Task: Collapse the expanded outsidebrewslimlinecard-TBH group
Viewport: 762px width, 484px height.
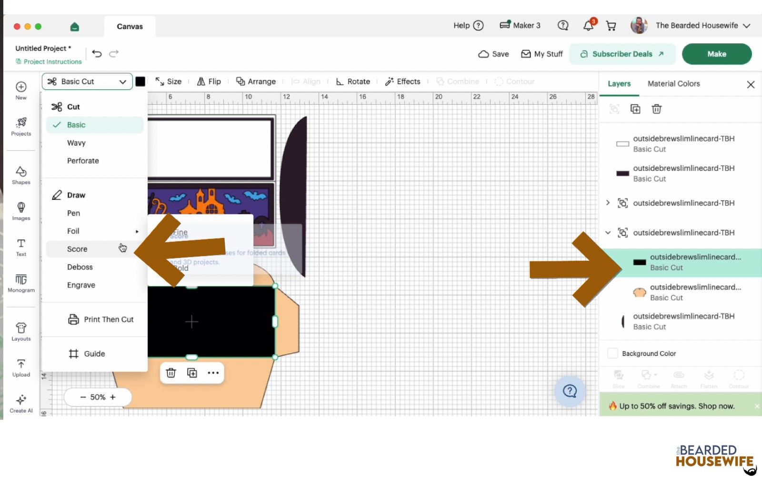Action: coord(608,232)
